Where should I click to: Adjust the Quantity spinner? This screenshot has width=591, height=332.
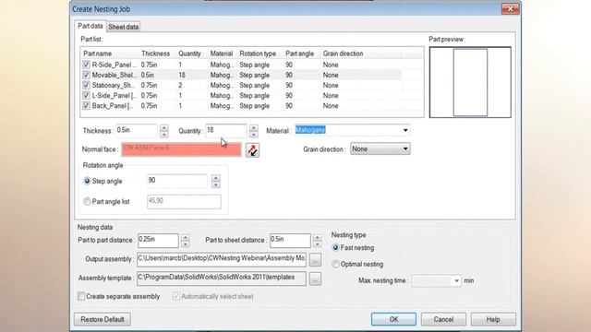click(254, 131)
